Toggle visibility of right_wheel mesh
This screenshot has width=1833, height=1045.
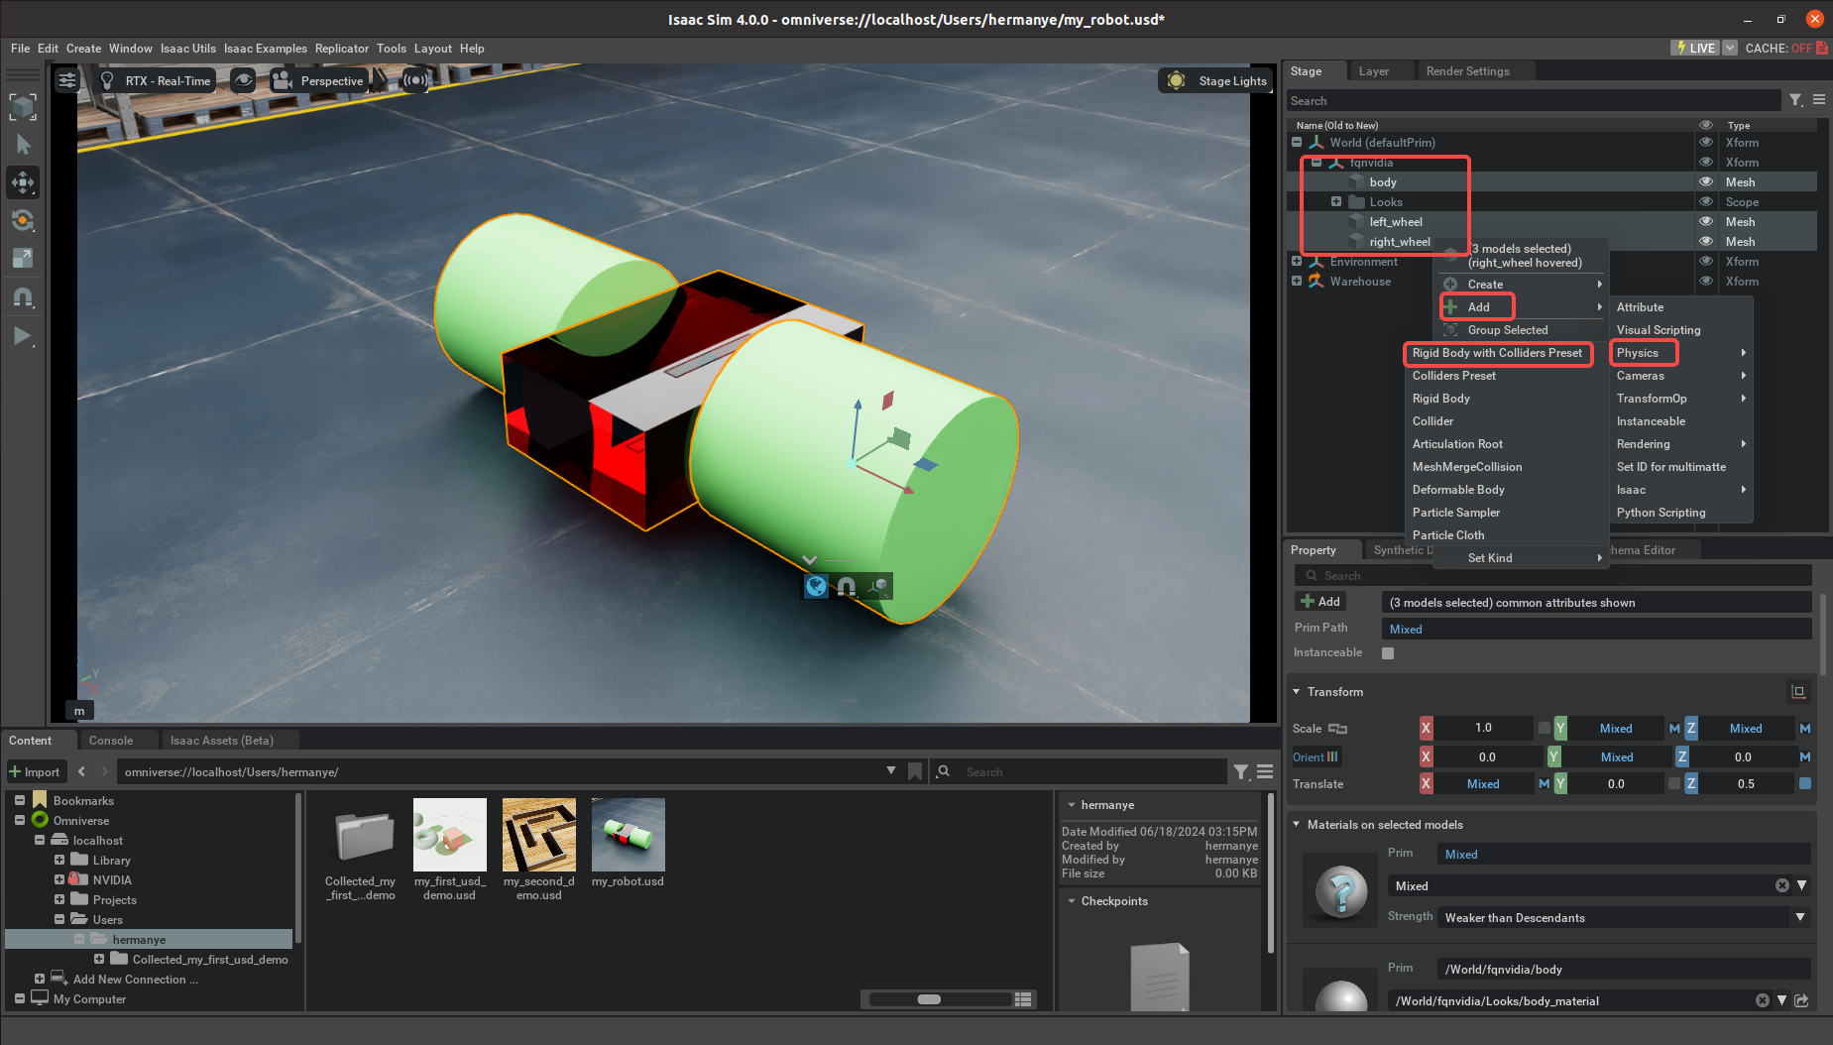click(x=1706, y=242)
